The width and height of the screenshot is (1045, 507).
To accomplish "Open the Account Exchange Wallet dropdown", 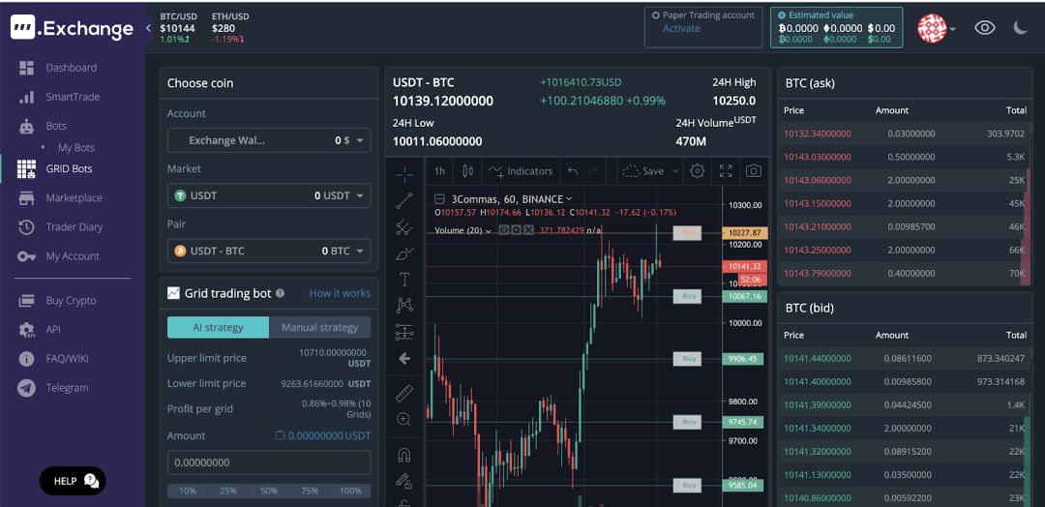I will click(269, 140).
